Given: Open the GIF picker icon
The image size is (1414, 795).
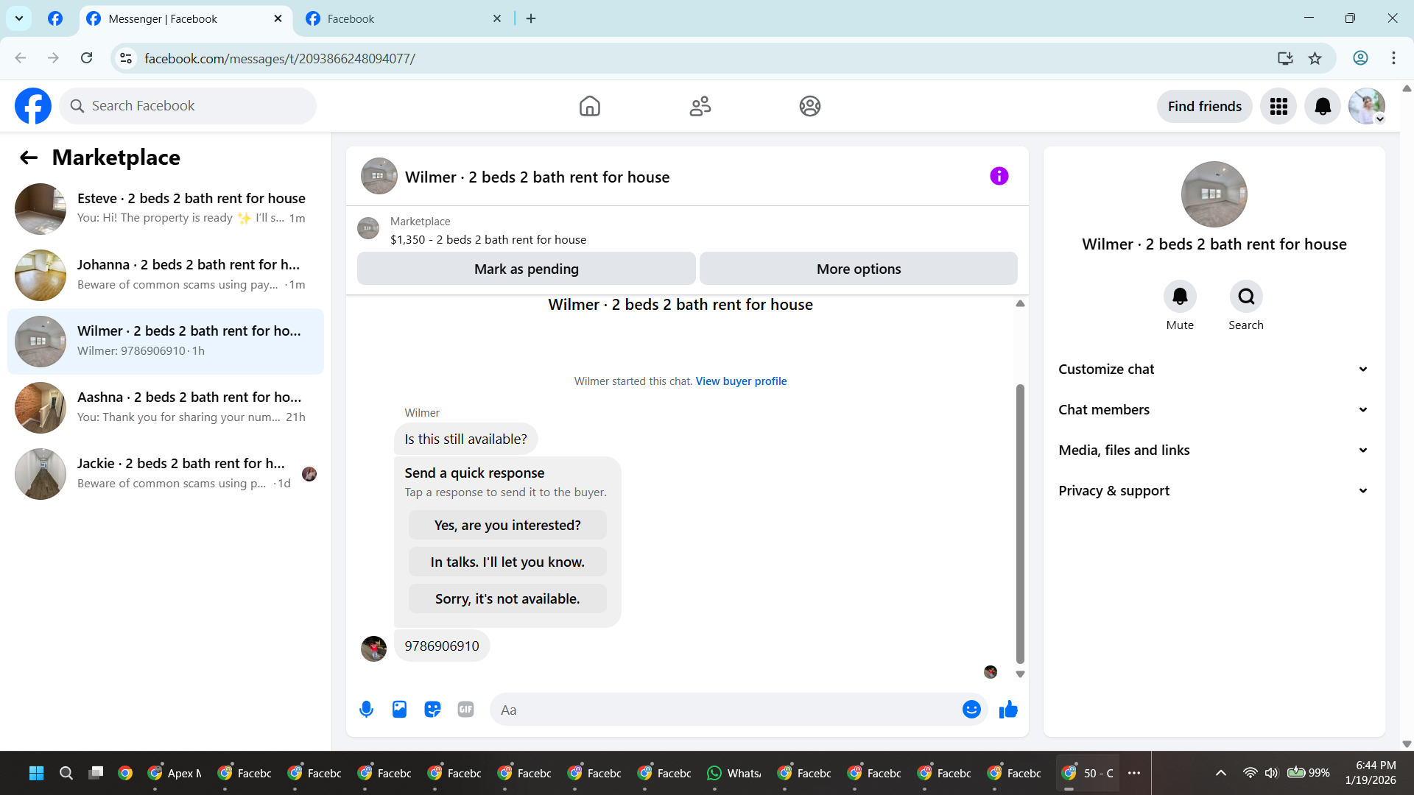Looking at the screenshot, I should point(465,710).
